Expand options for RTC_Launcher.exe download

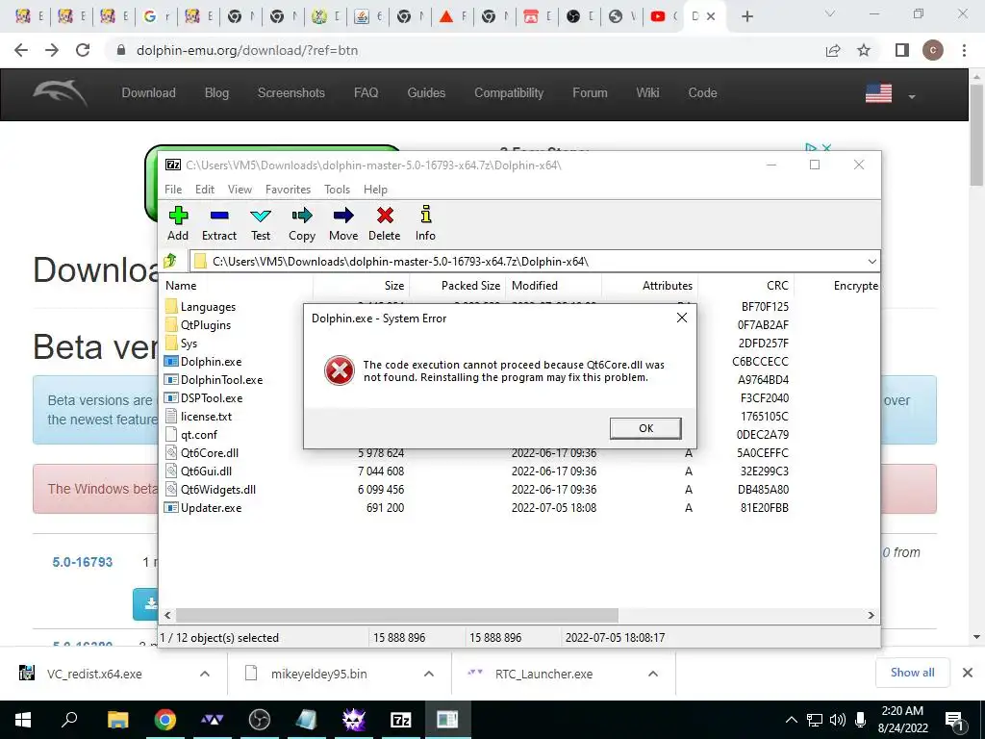coord(653,674)
